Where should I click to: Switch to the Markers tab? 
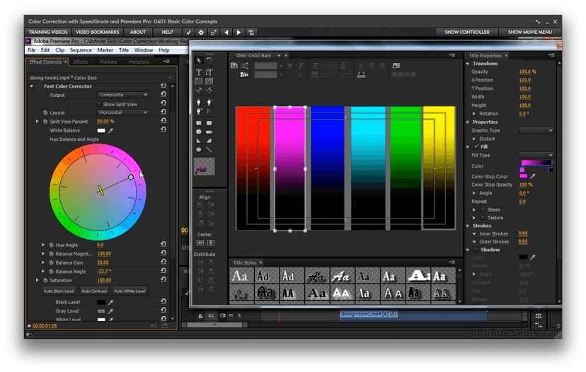(108, 62)
